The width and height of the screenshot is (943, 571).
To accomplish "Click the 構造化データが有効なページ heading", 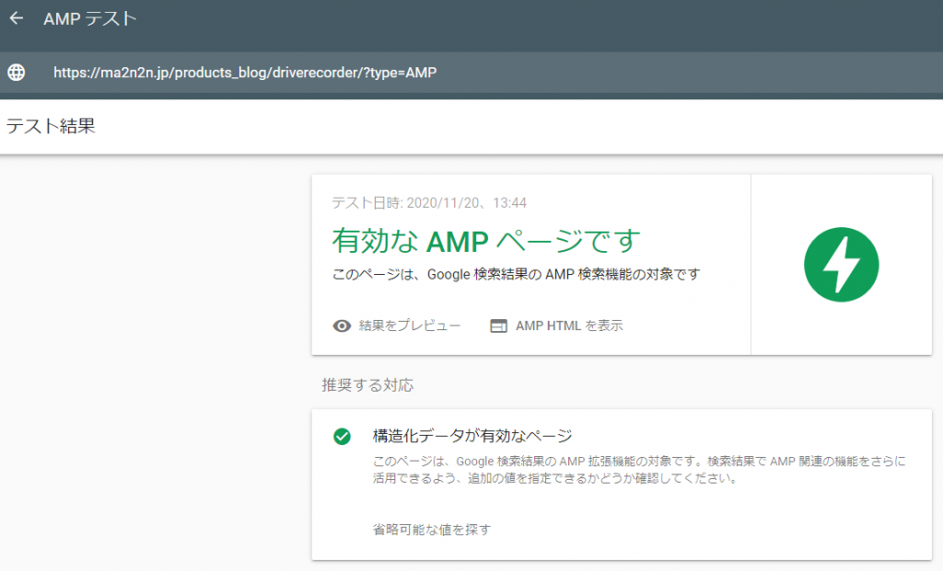I will [472, 436].
